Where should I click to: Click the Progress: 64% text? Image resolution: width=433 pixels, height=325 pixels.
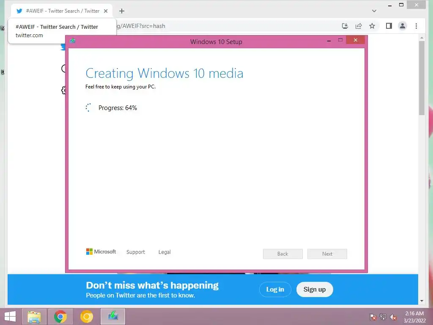coord(118,108)
